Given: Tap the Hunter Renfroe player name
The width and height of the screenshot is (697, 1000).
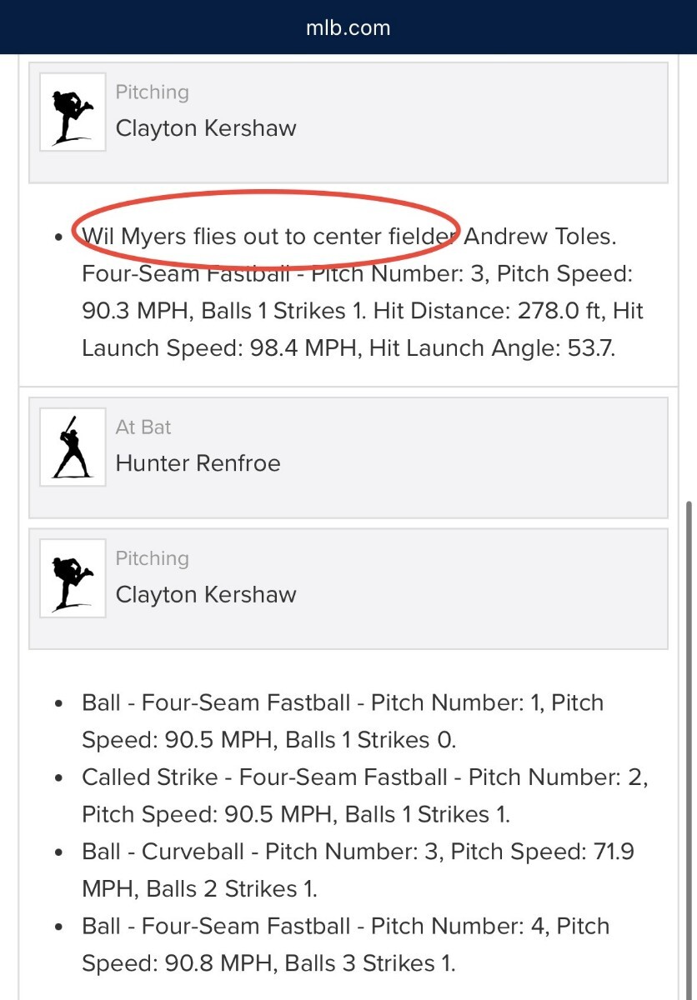Looking at the screenshot, I should tap(198, 463).
